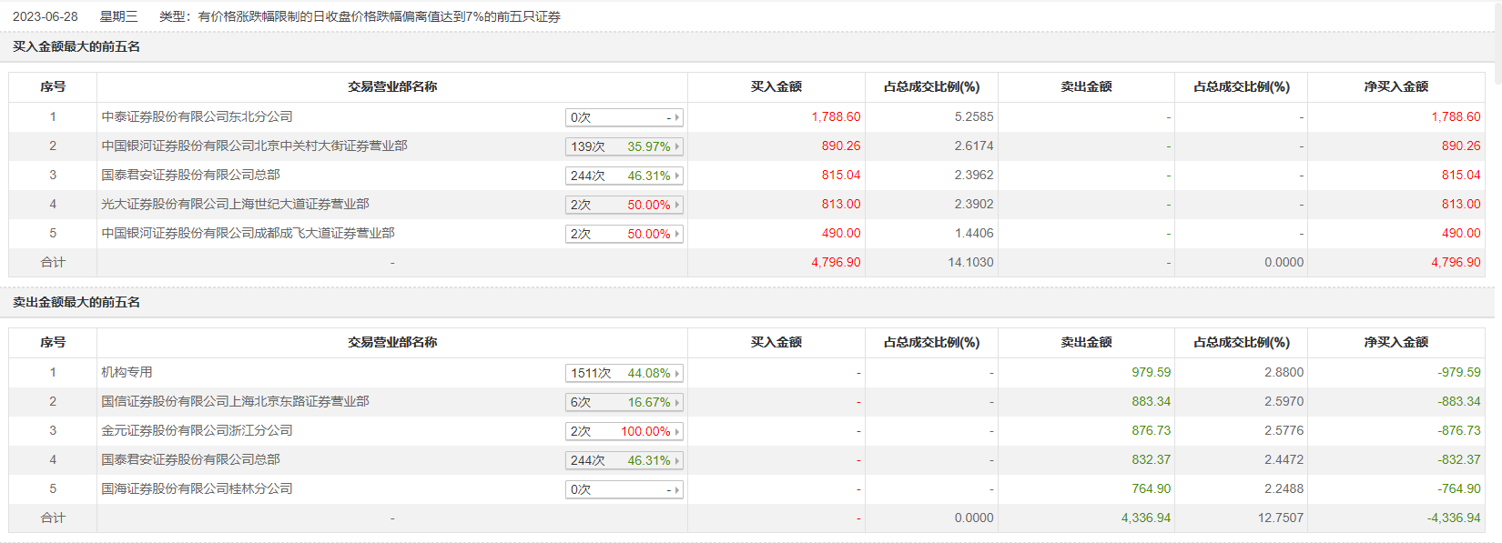Open 金元证券股份有限公司浙江分公司 link

pyautogui.click(x=197, y=430)
